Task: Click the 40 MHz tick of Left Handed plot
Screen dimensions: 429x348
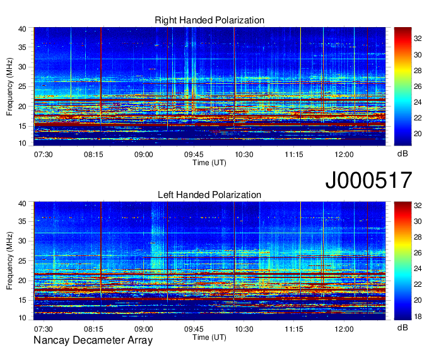Action: click(23, 204)
